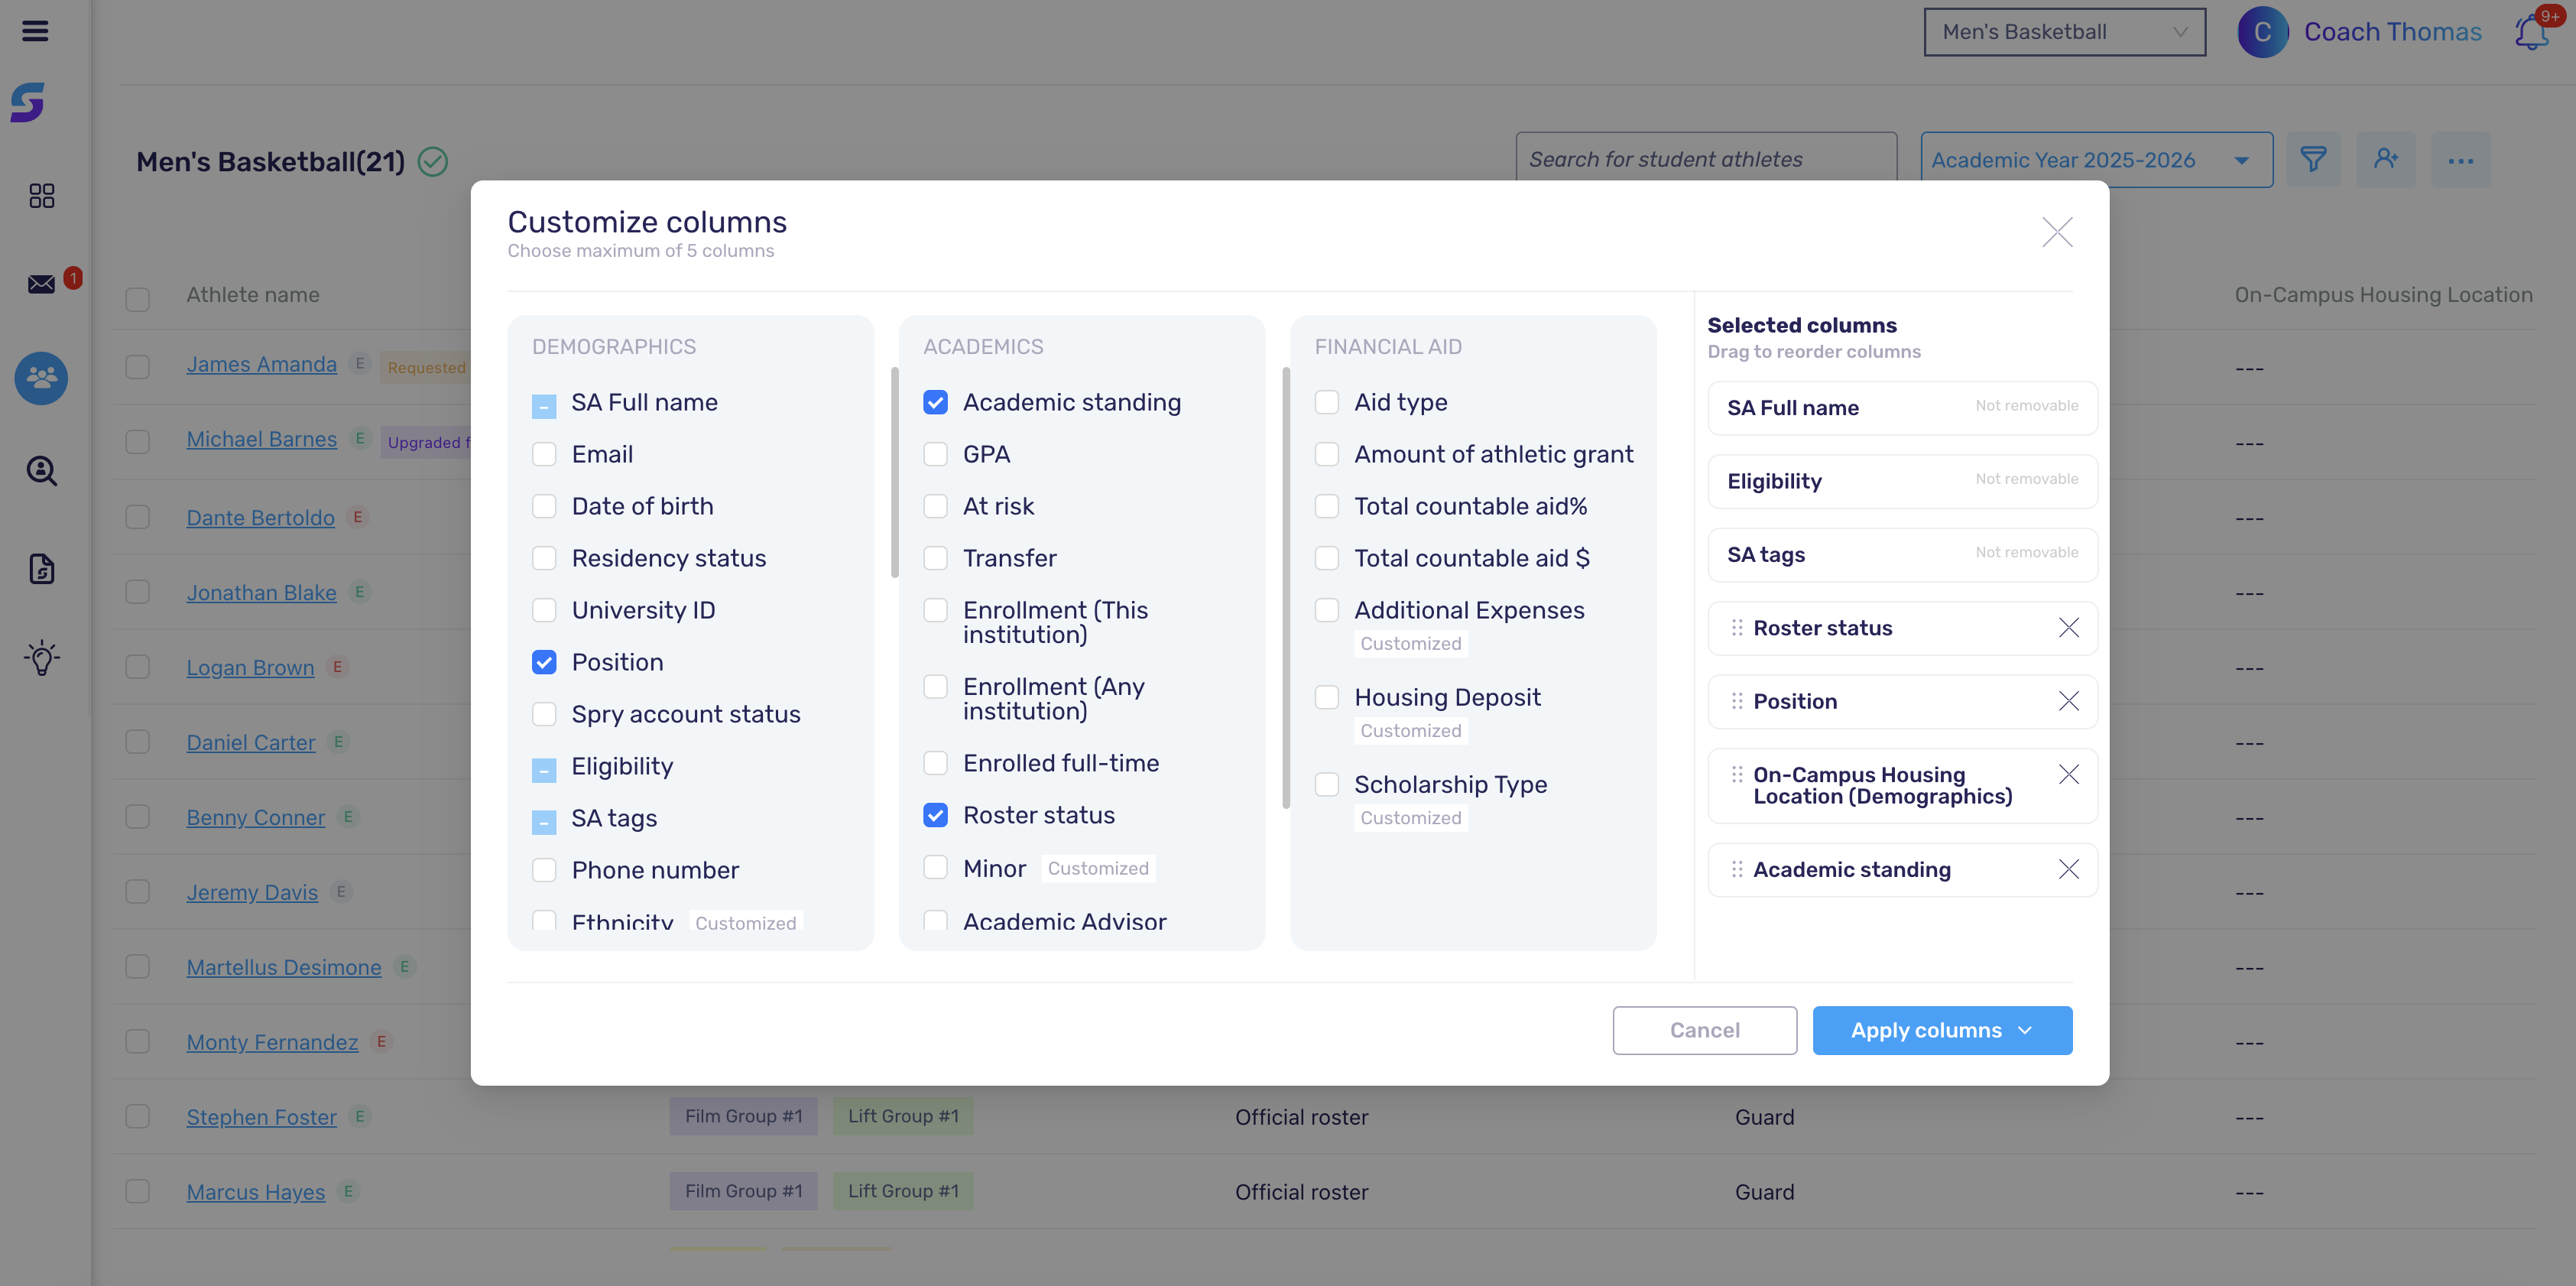Check the Scholarship Type checkbox
The image size is (2576, 1286).
(x=1327, y=784)
